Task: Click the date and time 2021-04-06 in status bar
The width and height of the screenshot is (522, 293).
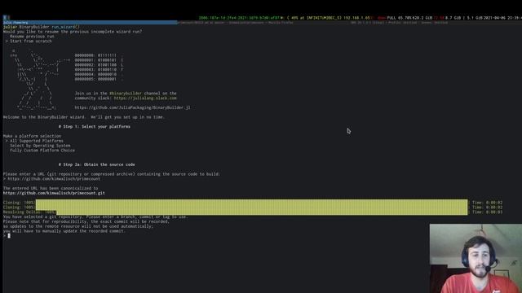Action: (502, 18)
